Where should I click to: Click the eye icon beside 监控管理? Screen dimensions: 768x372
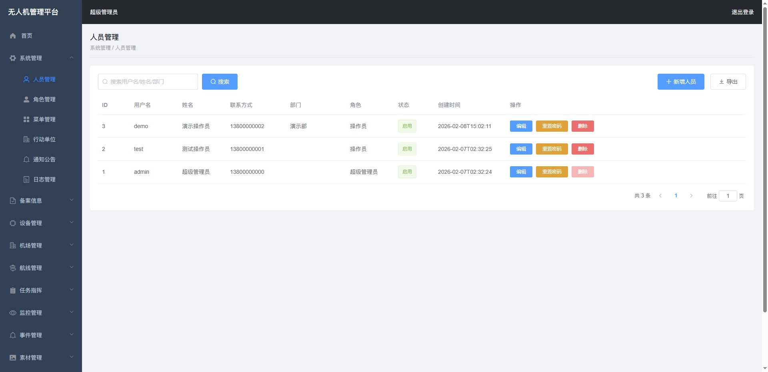(x=13, y=313)
